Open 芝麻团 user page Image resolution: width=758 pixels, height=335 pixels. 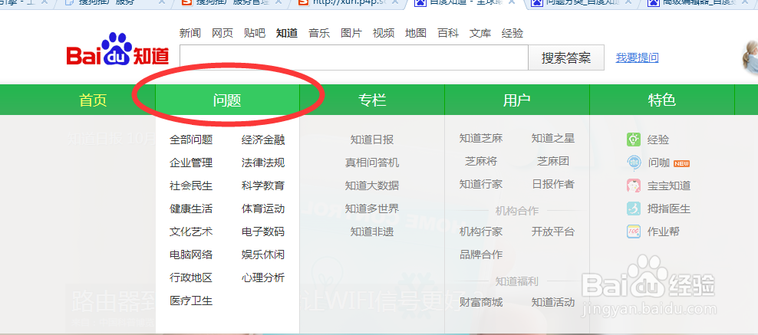click(x=553, y=161)
